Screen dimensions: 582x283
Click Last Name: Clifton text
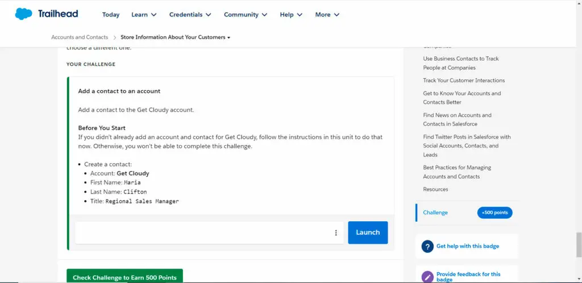pyautogui.click(x=118, y=192)
